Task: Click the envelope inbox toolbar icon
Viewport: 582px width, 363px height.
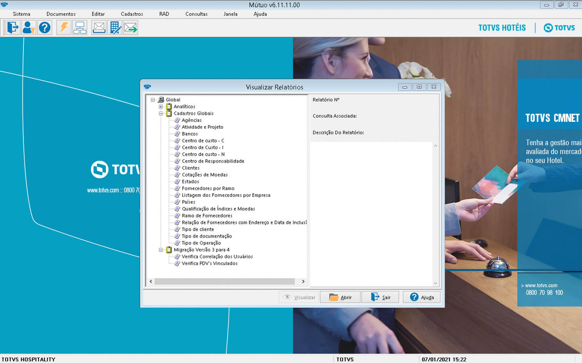Action: tap(99, 28)
